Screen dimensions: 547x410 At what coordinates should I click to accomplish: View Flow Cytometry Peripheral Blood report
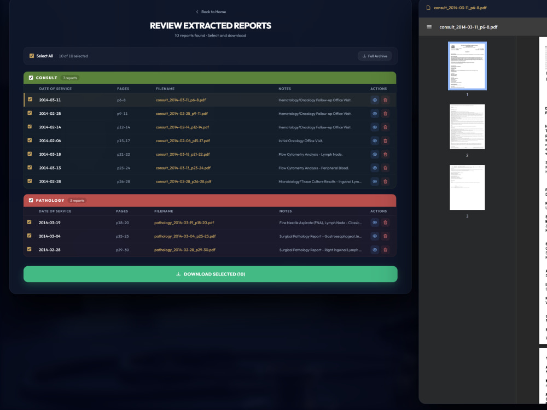375,168
